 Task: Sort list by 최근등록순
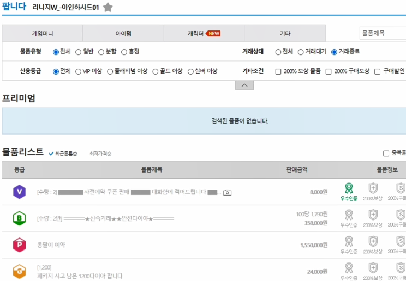63,154
